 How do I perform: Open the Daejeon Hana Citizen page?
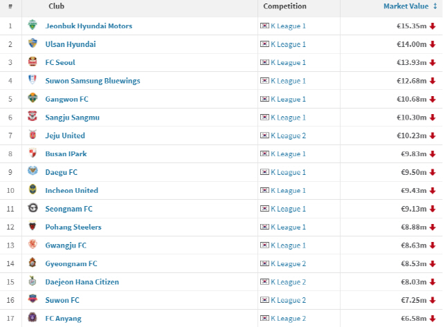click(x=82, y=282)
